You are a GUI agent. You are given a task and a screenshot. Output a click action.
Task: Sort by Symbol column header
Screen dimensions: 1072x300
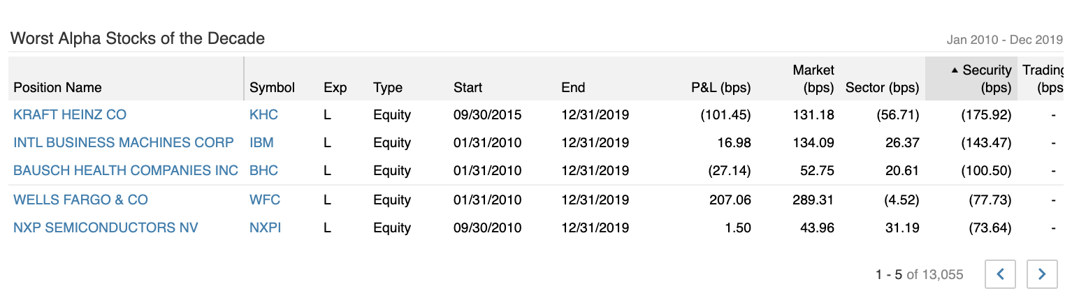(273, 87)
